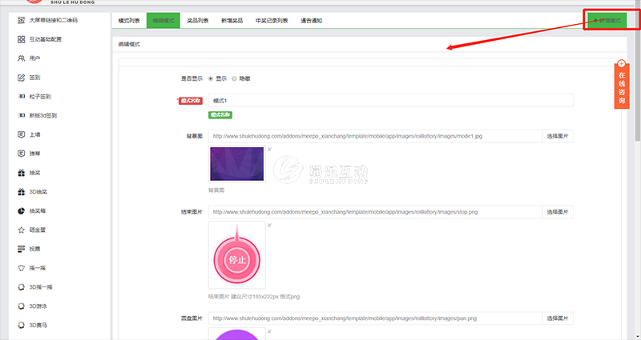
Task: Open the purple 背景图 thumbnail preview
Action: [236, 164]
